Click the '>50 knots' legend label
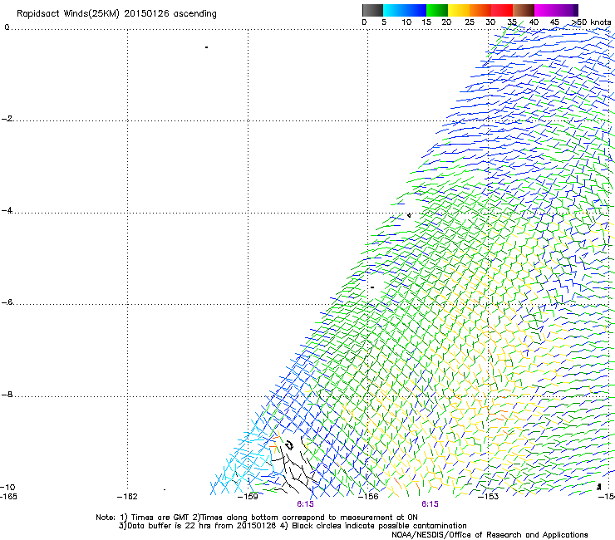Screen dimensions: 615x540 pyautogui.click(x=591, y=22)
